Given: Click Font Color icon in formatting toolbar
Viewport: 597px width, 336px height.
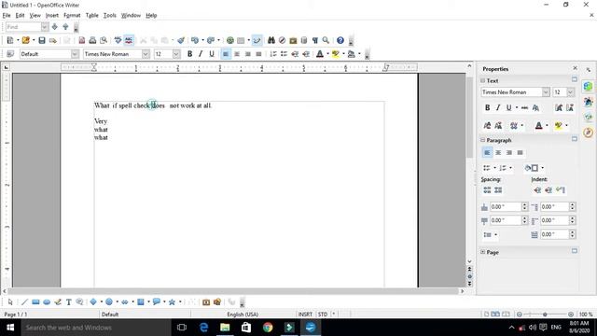Looking at the screenshot, I should (320, 54).
